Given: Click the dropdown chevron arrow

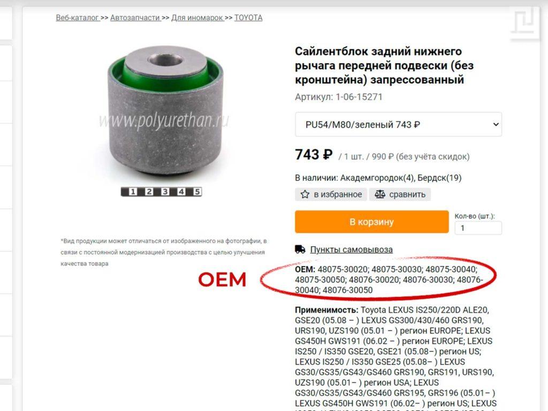Looking at the screenshot, I should 496,124.
